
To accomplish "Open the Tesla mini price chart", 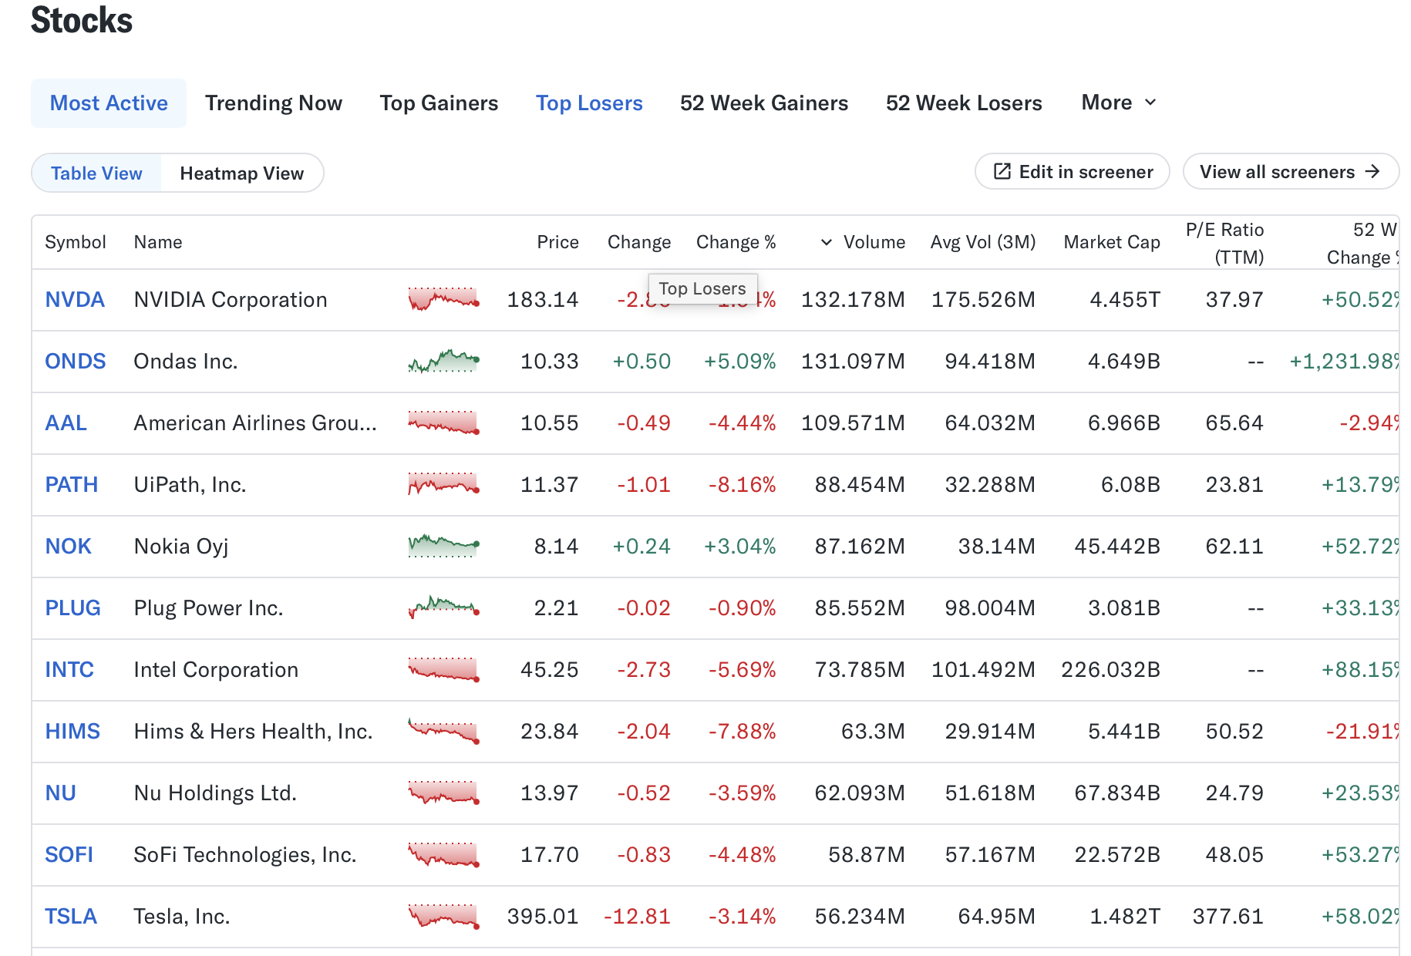I will tap(443, 916).
